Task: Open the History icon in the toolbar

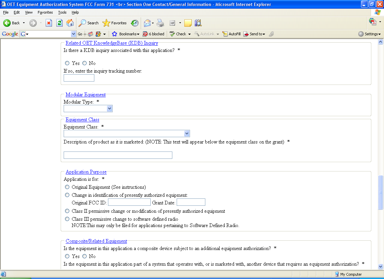Action: click(134, 23)
